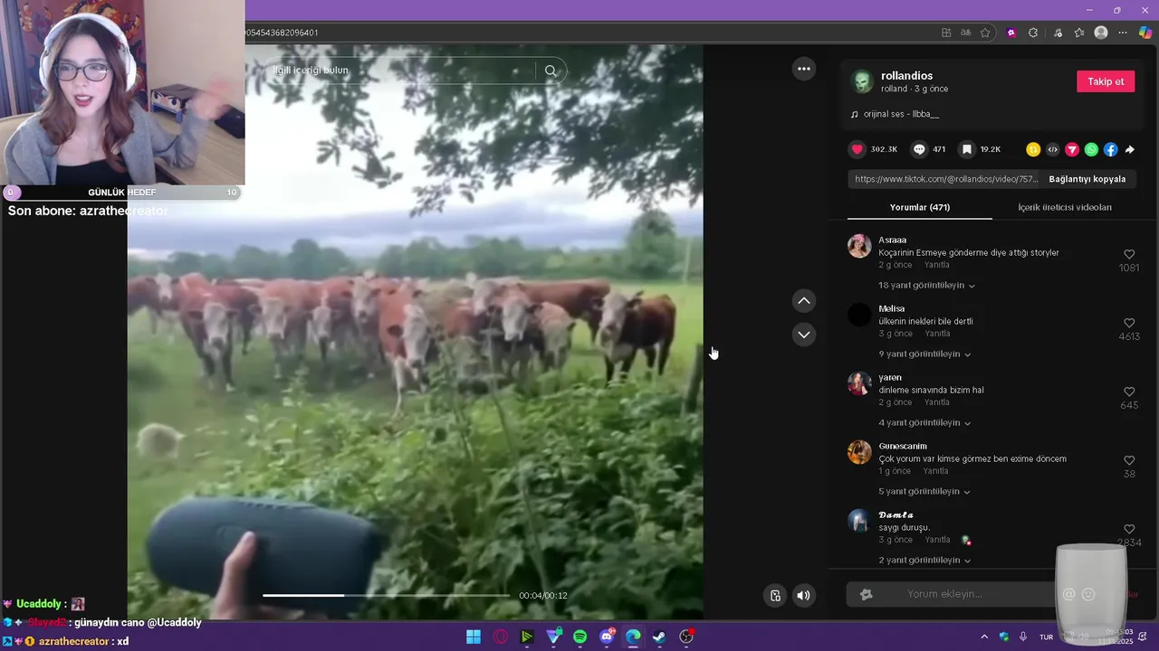The width and height of the screenshot is (1159, 651).
Task: Send to friends via red paper-plane icon
Action: click(1072, 149)
